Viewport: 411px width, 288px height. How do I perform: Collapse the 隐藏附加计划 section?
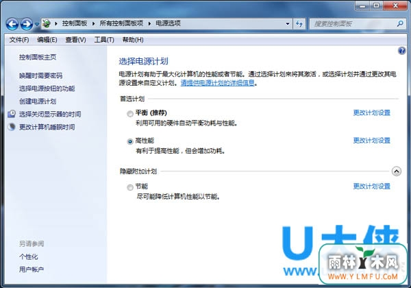tap(397, 171)
